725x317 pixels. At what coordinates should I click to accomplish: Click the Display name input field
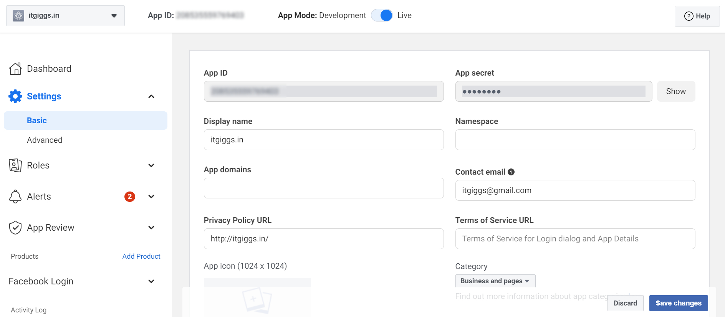click(324, 140)
